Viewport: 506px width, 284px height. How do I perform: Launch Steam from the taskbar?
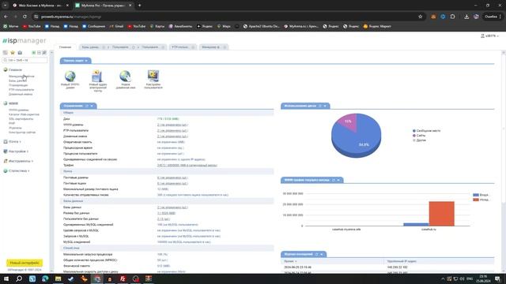(71, 278)
